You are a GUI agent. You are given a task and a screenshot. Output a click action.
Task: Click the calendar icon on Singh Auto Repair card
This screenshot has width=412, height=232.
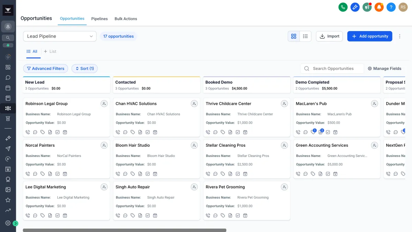(155, 216)
